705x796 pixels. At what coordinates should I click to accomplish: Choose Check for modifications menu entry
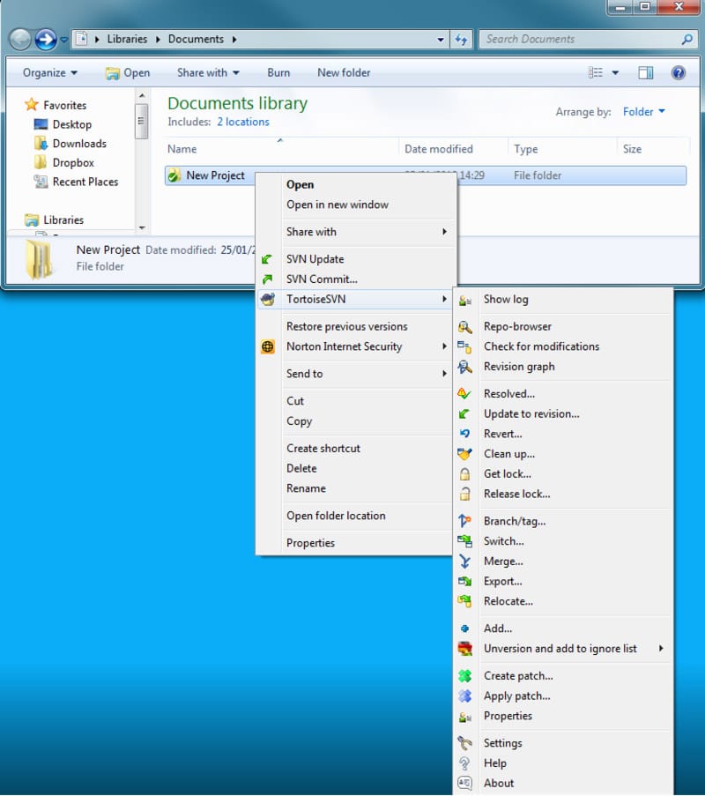coord(541,346)
